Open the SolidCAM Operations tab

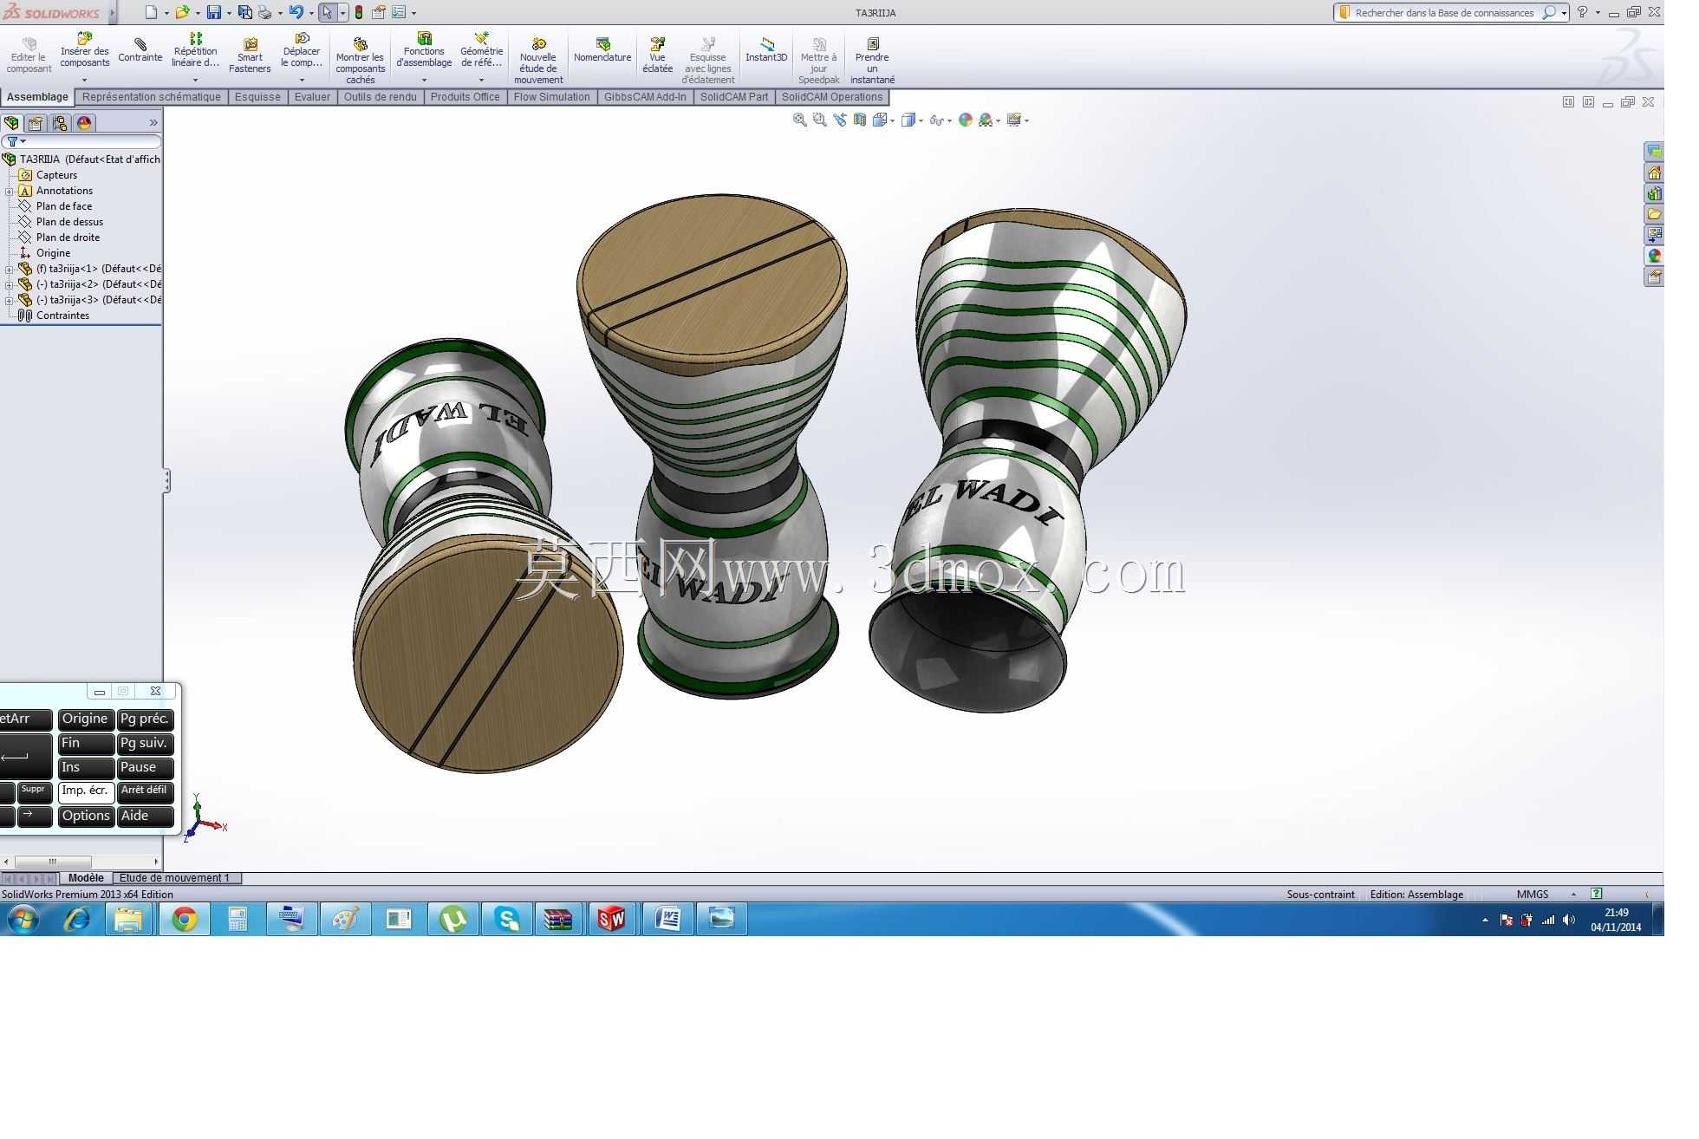coord(832,97)
